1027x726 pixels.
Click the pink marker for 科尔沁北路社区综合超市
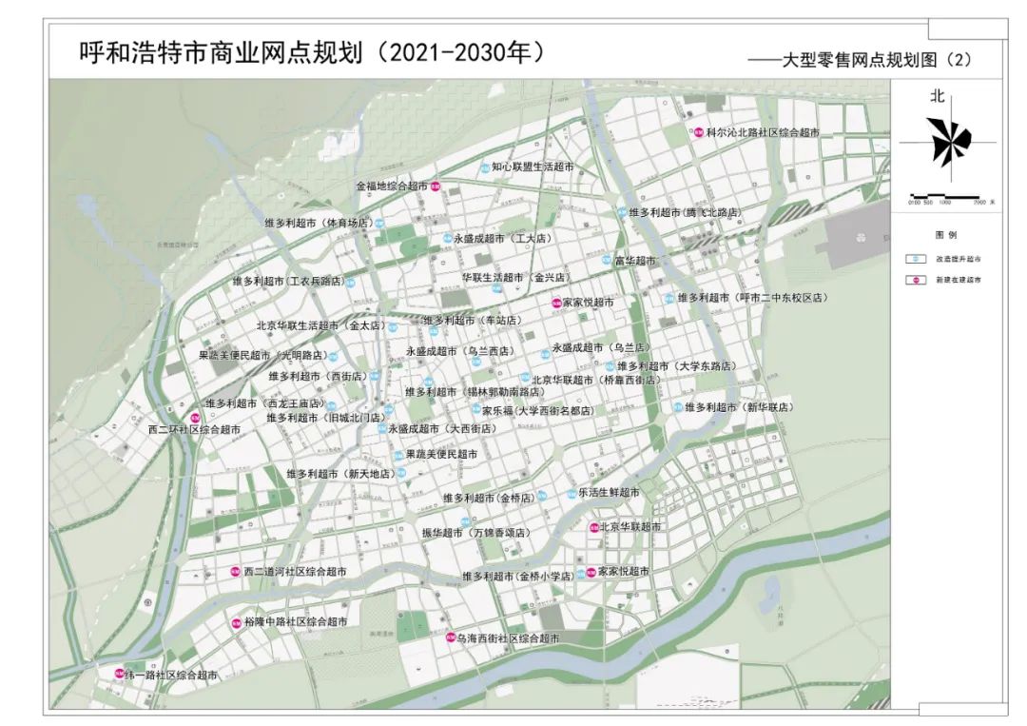(x=699, y=132)
